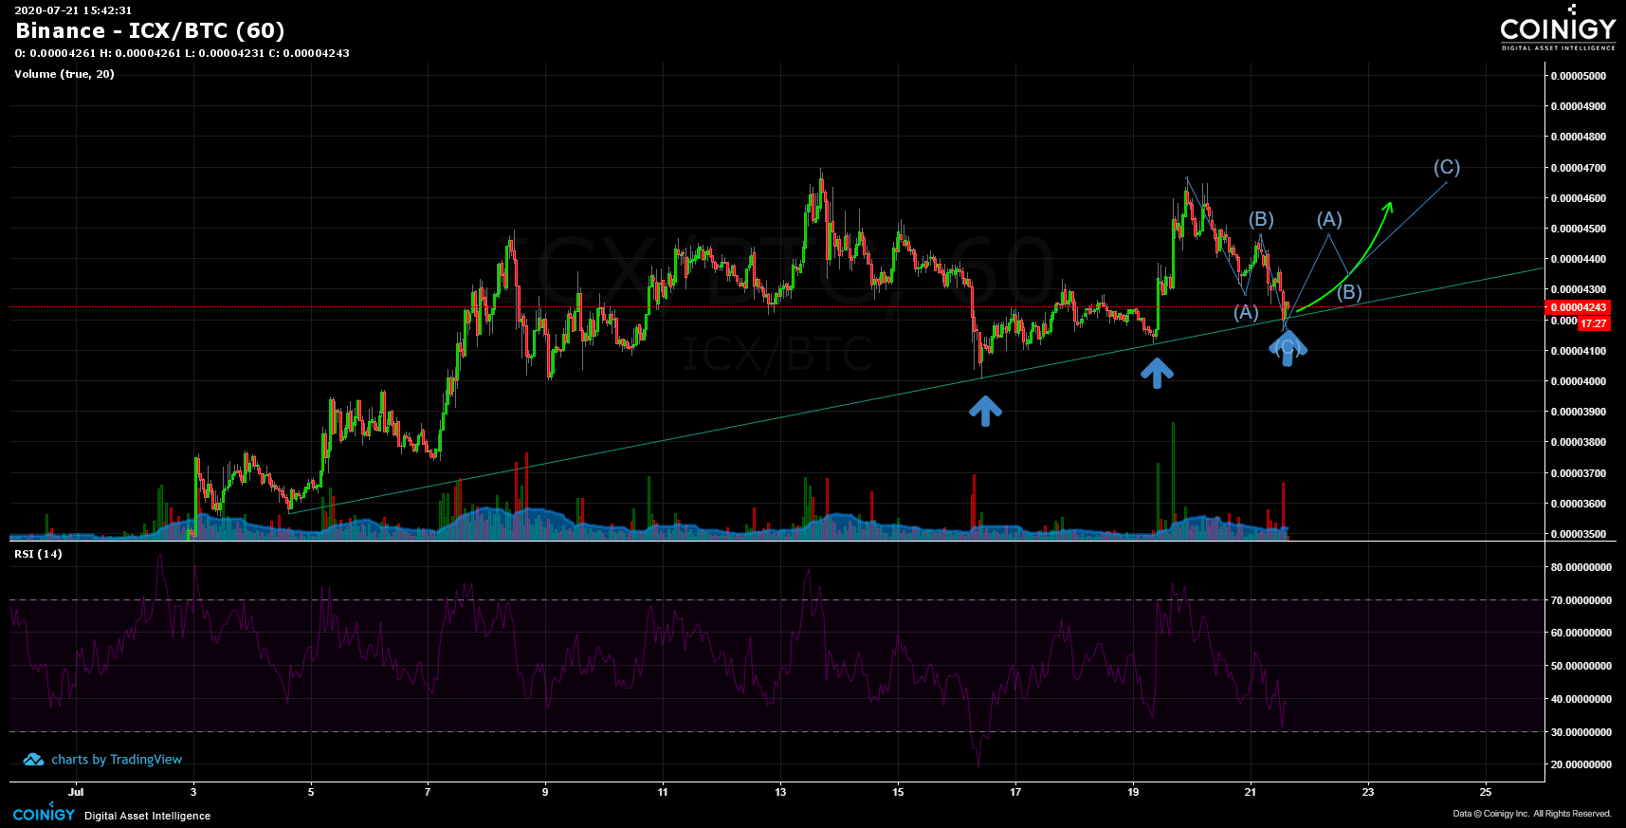This screenshot has width=1626, height=828.
Task: Click the 0.00003500 price axis label
Action: (x=1579, y=534)
